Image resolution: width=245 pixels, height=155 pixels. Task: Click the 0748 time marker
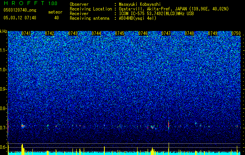[189, 33]
